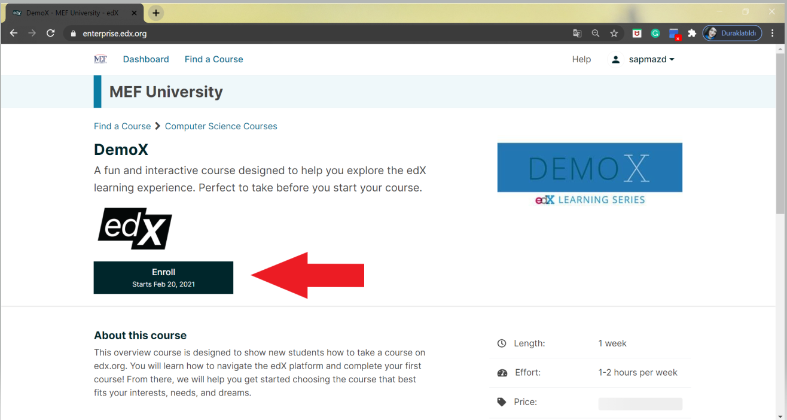This screenshot has height=420, width=787.
Task: Open the Chrome three-dot menu
Action: (x=773, y=34)
